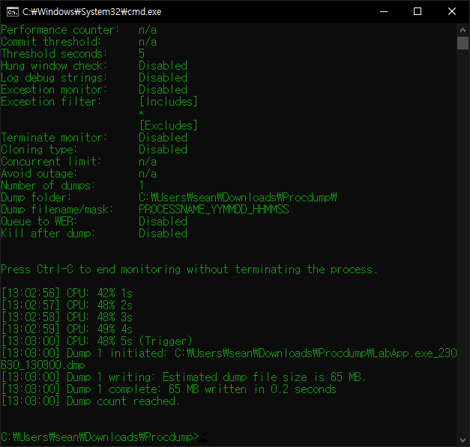Click the dump folder path C:\Users\sean\Downloads\Procdump\

[x=238, y=198]
